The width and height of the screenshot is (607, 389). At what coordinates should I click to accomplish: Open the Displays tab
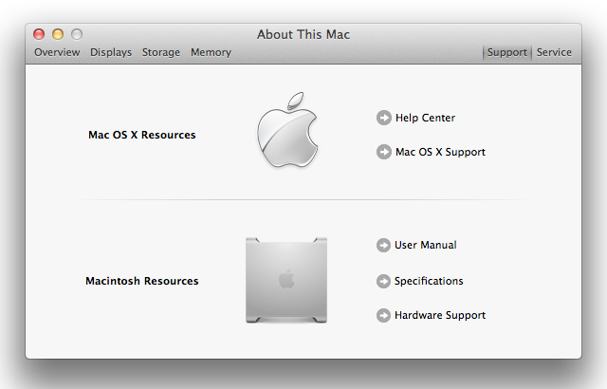[x=111, y=52]
